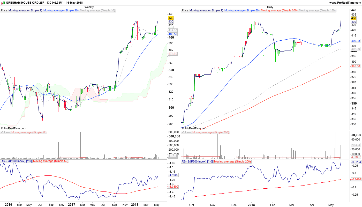Image resolution: width=362 pixels, height=207 pixels.
Task: Click the 16-May-2018 date in the header
Action: (74, 3)
